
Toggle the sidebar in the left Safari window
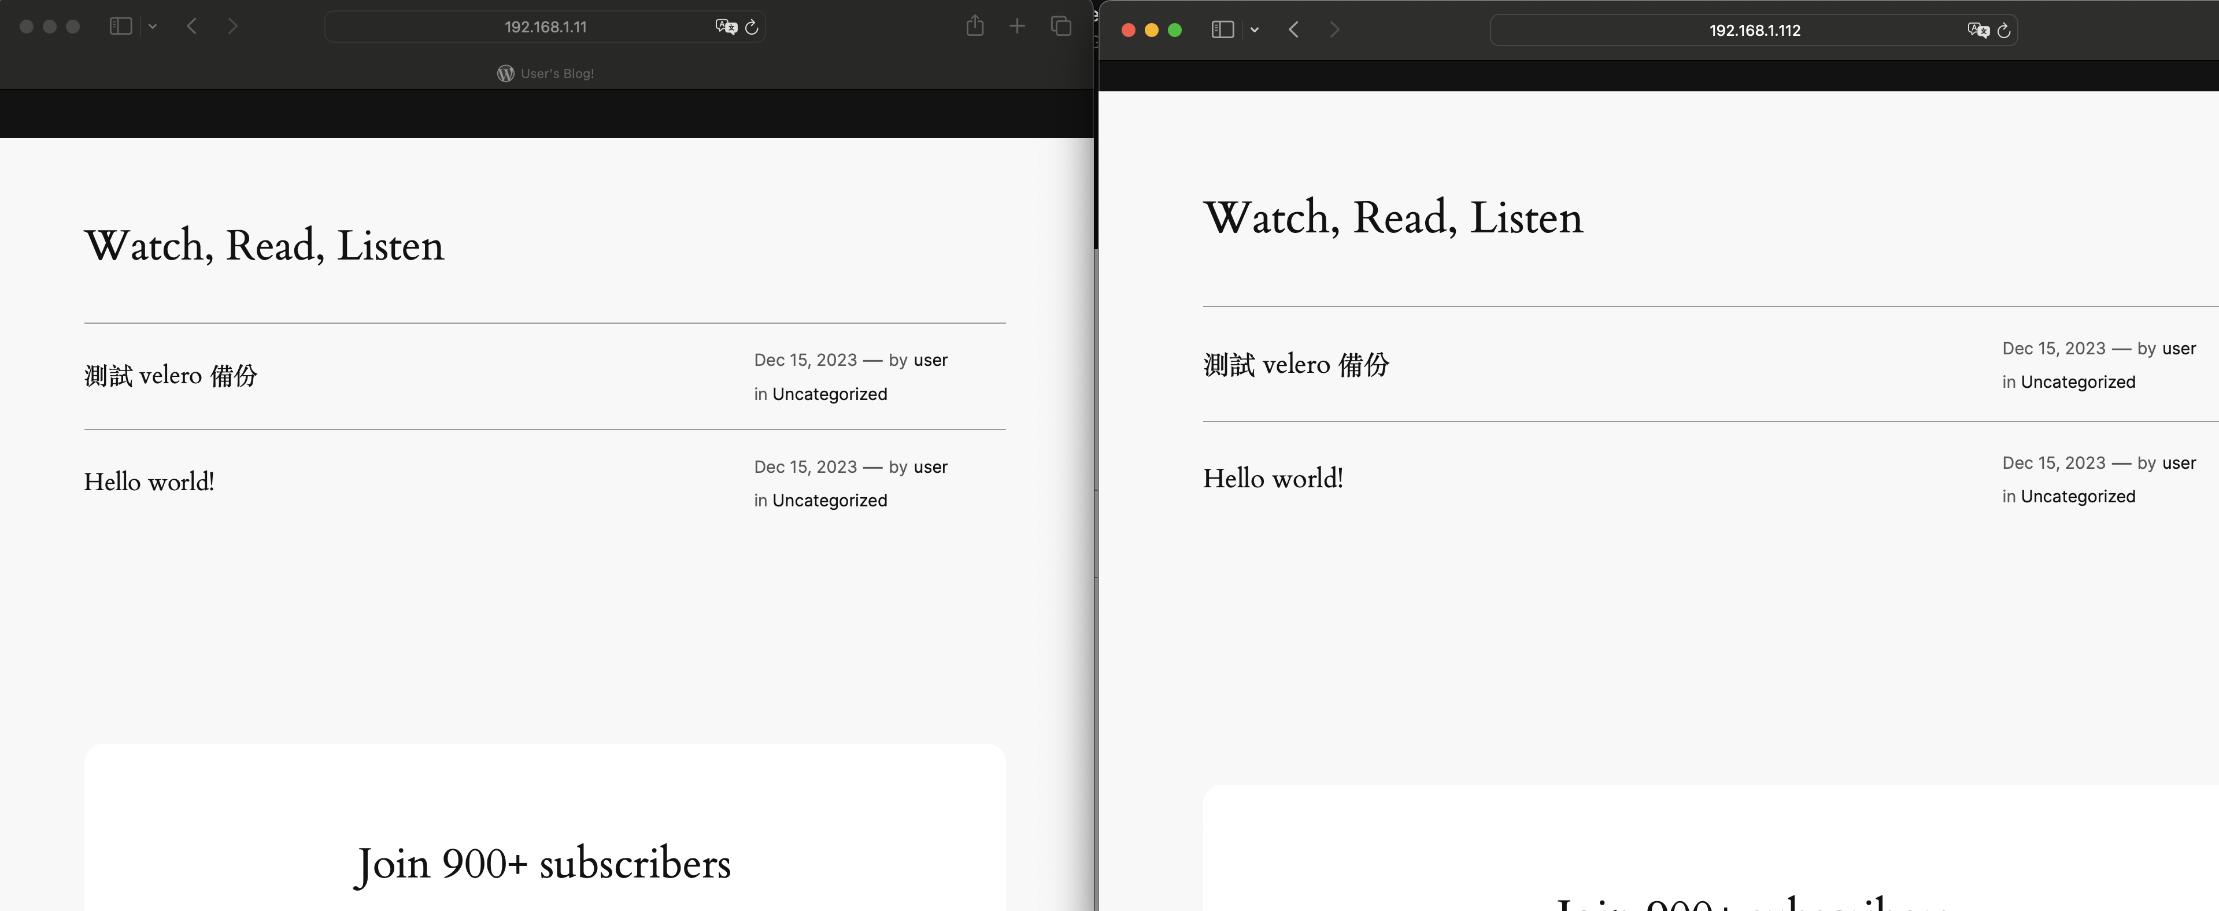point(121,27)
